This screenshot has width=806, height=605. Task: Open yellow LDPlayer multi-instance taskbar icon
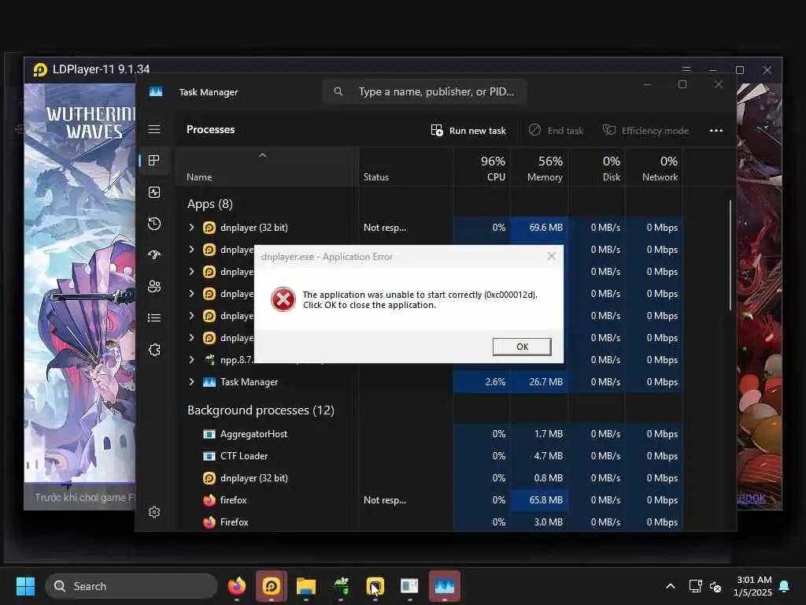click(375, 586)
